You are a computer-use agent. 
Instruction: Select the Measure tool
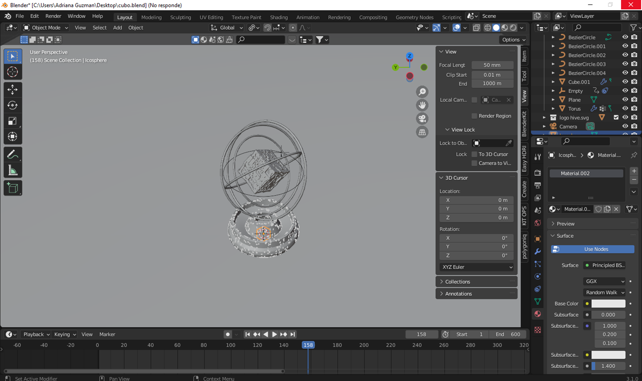[x=12, y=170]
